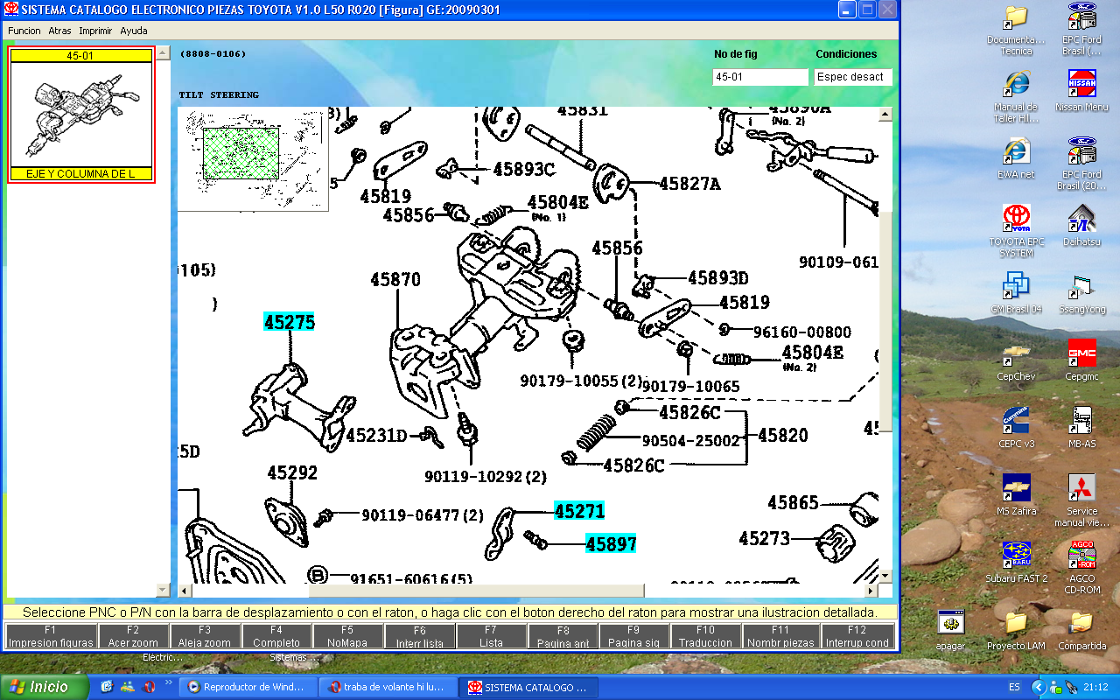
Task: Launch the EWA net desktop shortcut
Action: 1016,151
